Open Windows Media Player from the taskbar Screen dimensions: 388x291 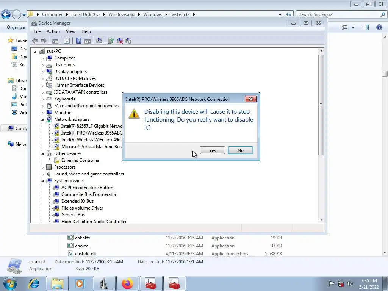(x=80, y=283)
